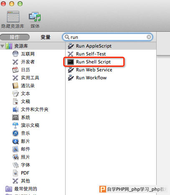The width and height of the screenshot is (170, 195).
Task: Click the 演示文稿 category label
Action: [x=30, y=125]
